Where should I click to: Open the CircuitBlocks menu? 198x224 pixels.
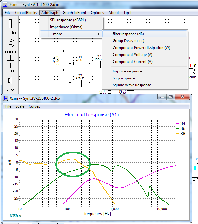[x=26, y=13]
